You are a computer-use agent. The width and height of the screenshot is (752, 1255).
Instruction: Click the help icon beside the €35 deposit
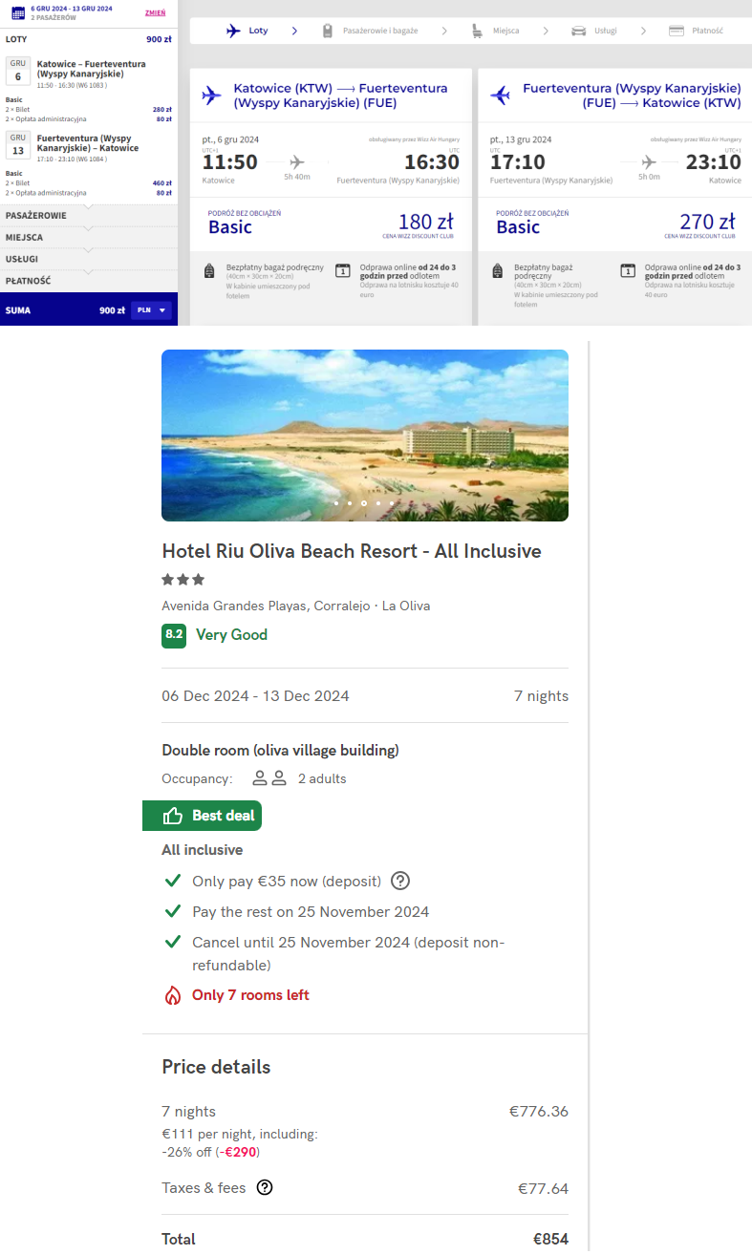pyautogui.click(x=401, y=881)
